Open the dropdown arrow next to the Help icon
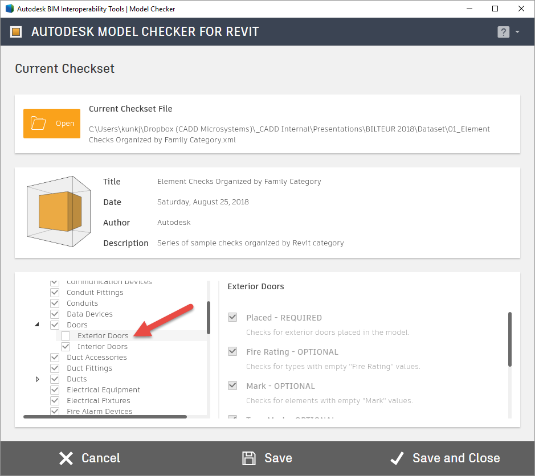Viewport: 535px width, 476px height. tap(516, 31)
